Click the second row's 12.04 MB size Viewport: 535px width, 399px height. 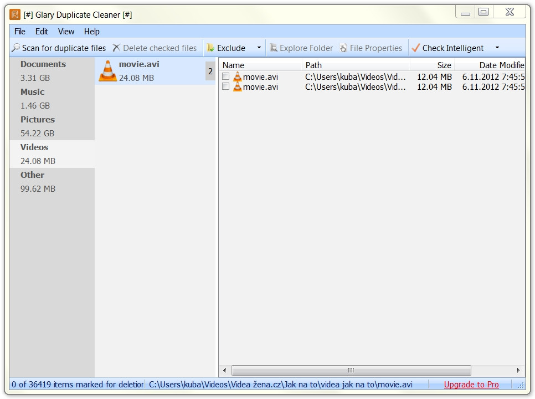point(434,87)
